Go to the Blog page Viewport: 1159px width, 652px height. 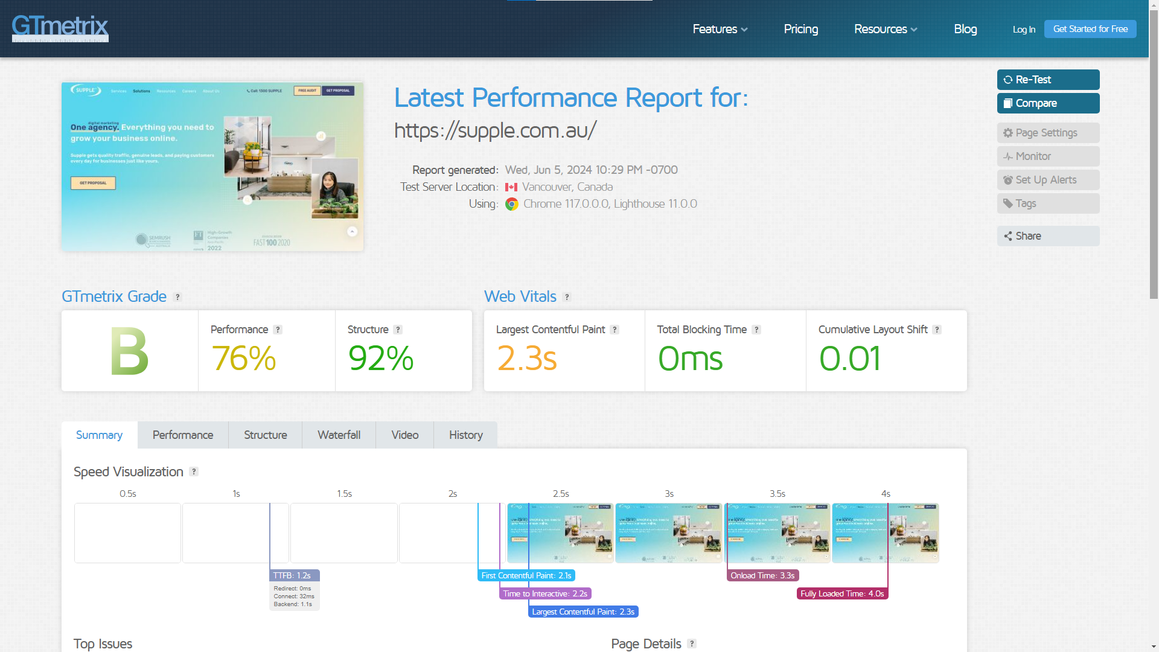point(965,29)
